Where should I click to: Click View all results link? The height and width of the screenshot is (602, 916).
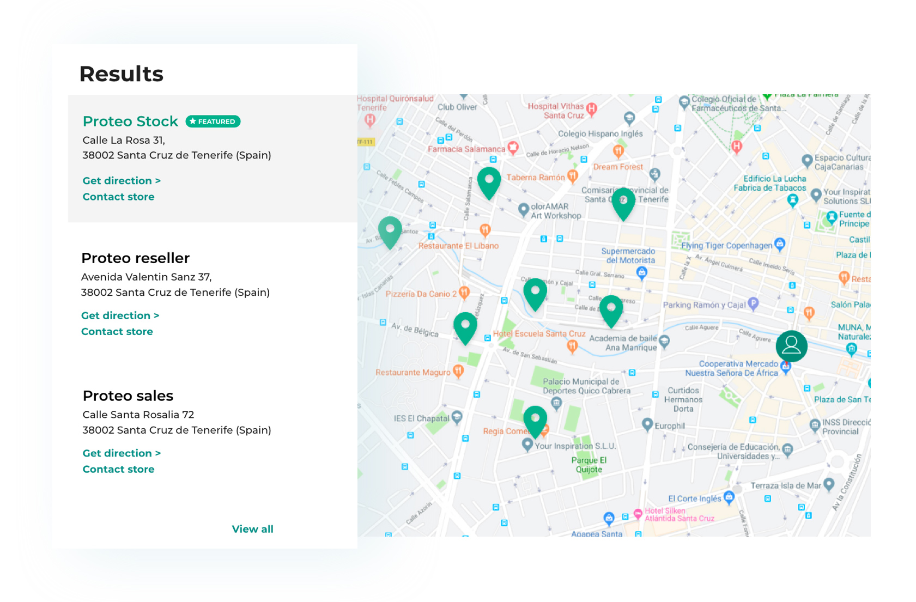click(x=252, y=529)
